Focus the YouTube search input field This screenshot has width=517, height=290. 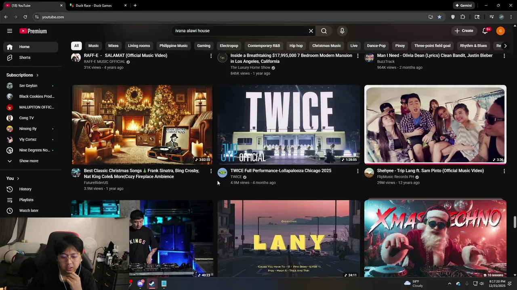point(240,31)
